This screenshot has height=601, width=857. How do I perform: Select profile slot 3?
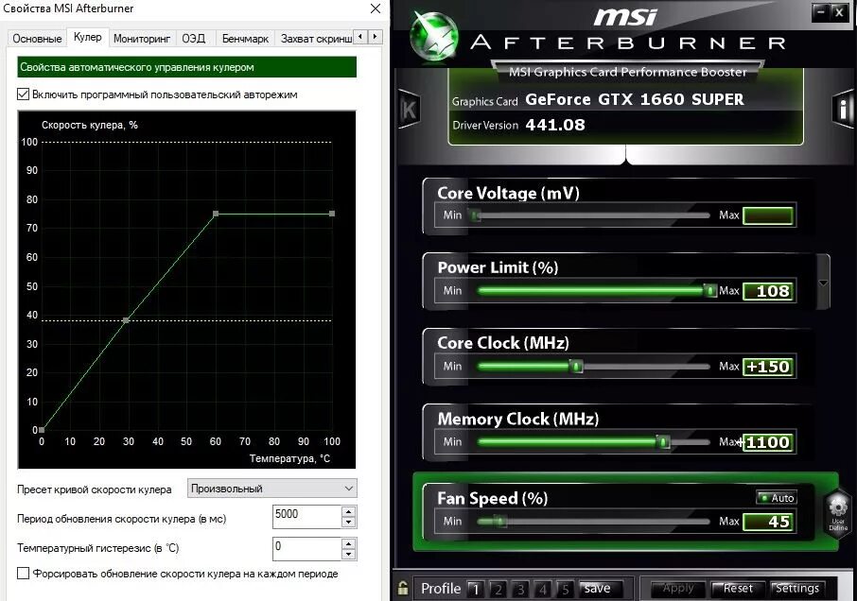pyautogui.click(x=520, y=589)
